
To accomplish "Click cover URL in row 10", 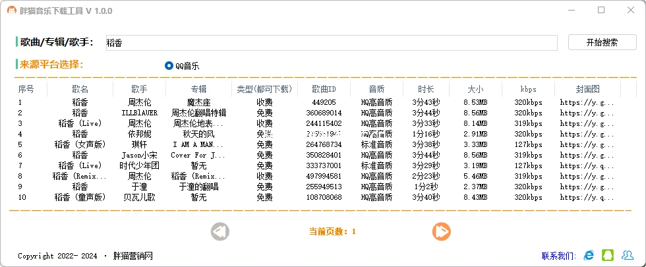I will pos(587,198).
